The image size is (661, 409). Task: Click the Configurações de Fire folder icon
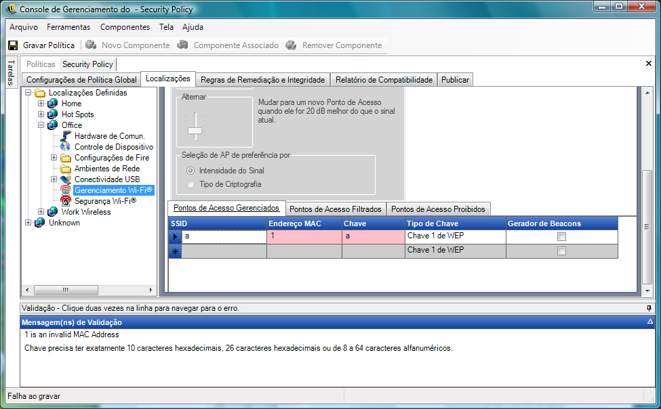(66, 158)
